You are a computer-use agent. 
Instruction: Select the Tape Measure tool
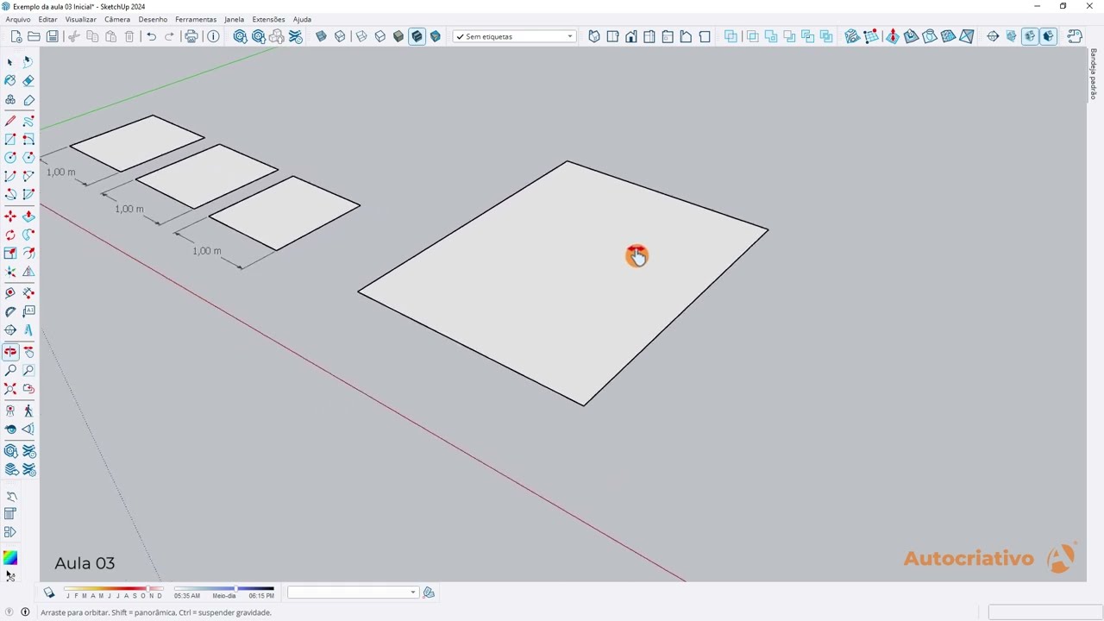coord(10,292)
